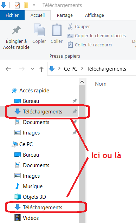This screenshot has height=223, width=136.
Task: Click the Copier icon in the ribbon
Action: point(39,30)
